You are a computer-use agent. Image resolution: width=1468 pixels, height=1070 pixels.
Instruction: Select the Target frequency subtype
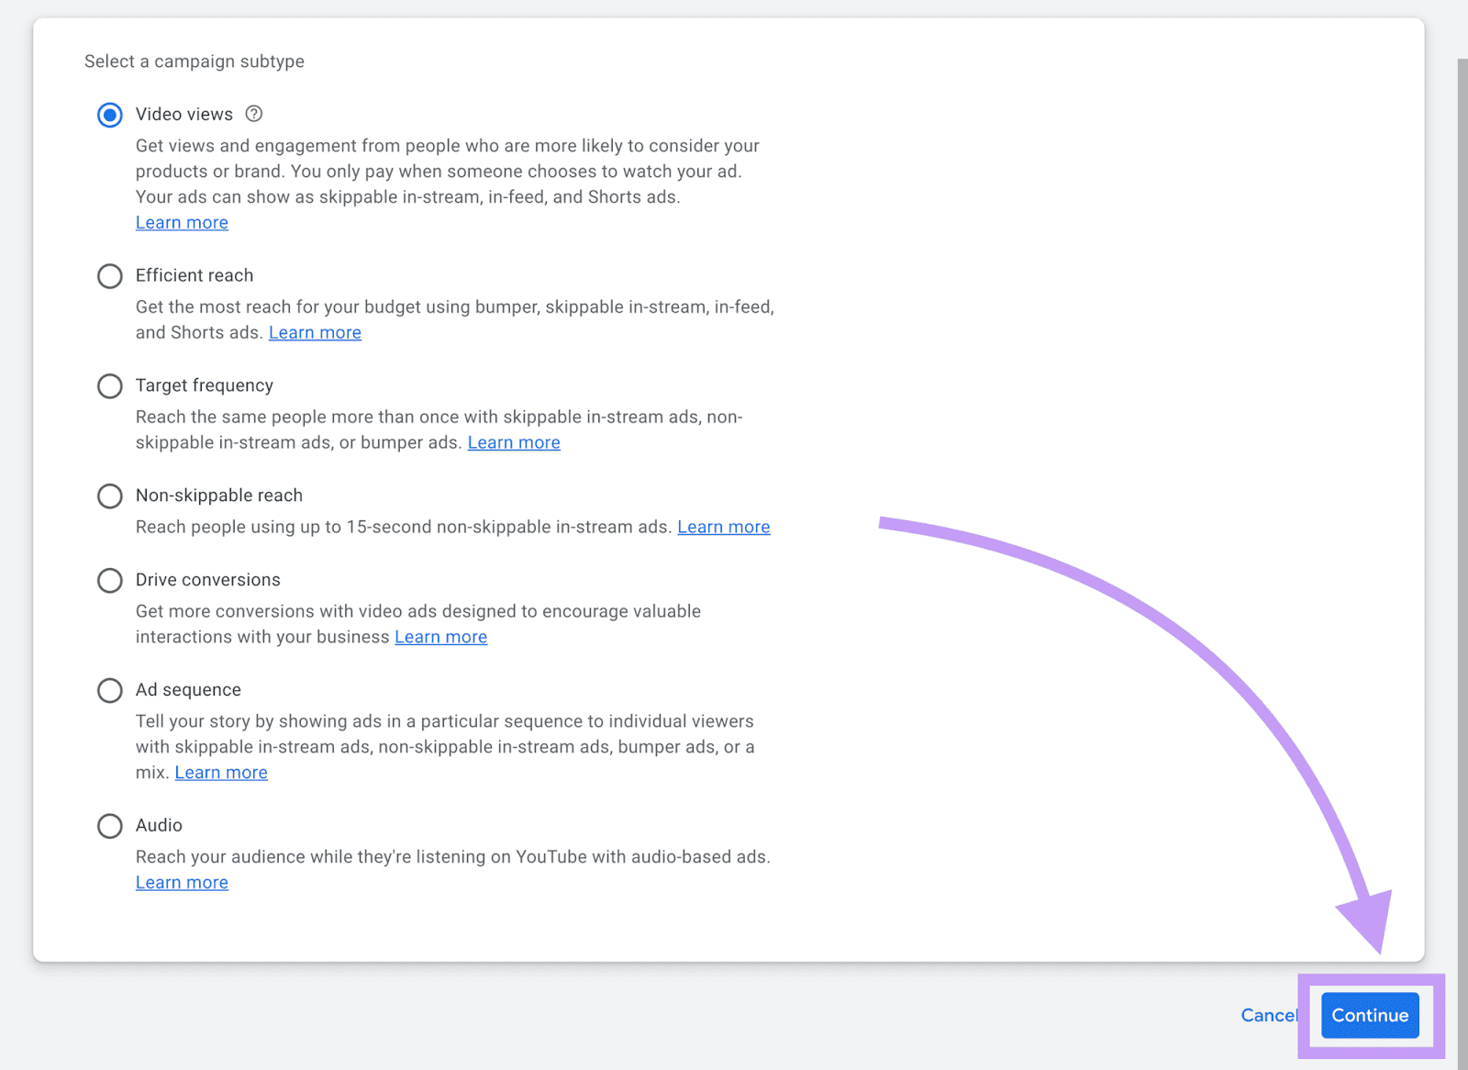[x=109, y=385]
